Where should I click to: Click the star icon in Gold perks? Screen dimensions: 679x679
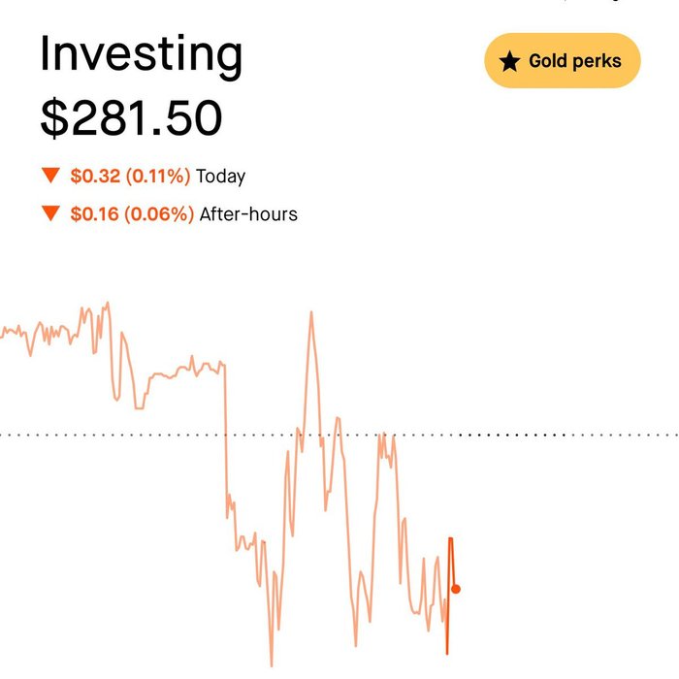point(509,62)
